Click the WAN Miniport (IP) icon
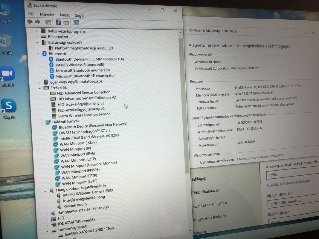This screenshot has width=319, height=239. 56,150
